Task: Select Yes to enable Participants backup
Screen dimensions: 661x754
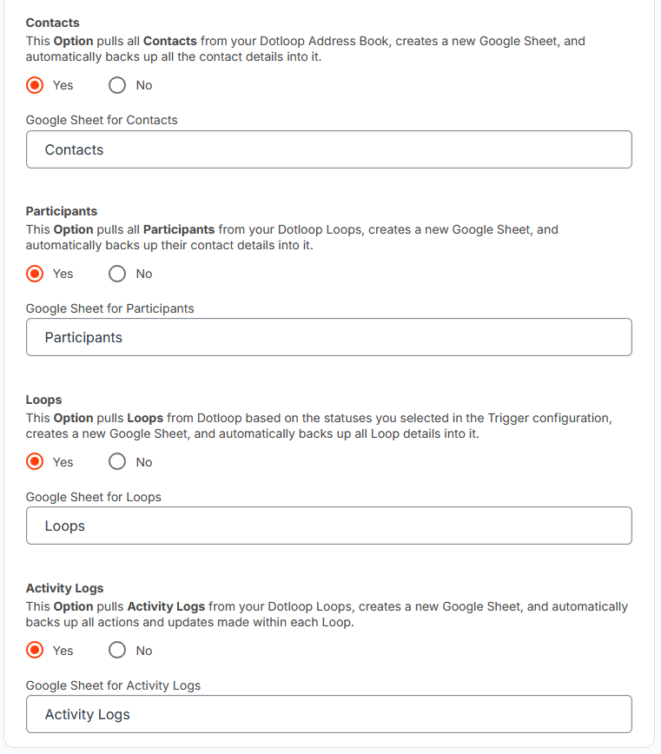Action: tap(35, 274)
